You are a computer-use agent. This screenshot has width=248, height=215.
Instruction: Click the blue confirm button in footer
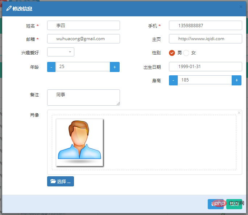click(x=216, y=204)
